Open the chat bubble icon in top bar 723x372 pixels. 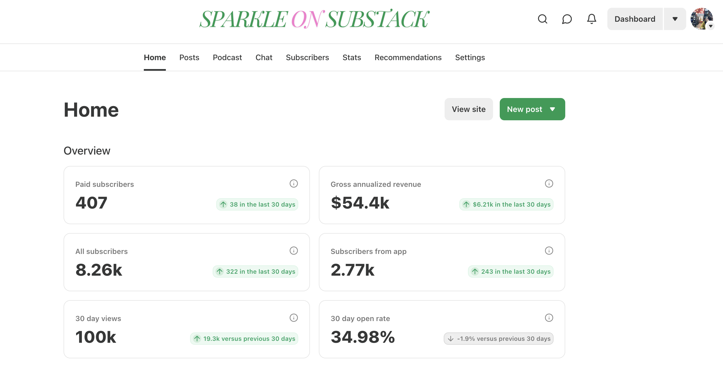point(567,19)
